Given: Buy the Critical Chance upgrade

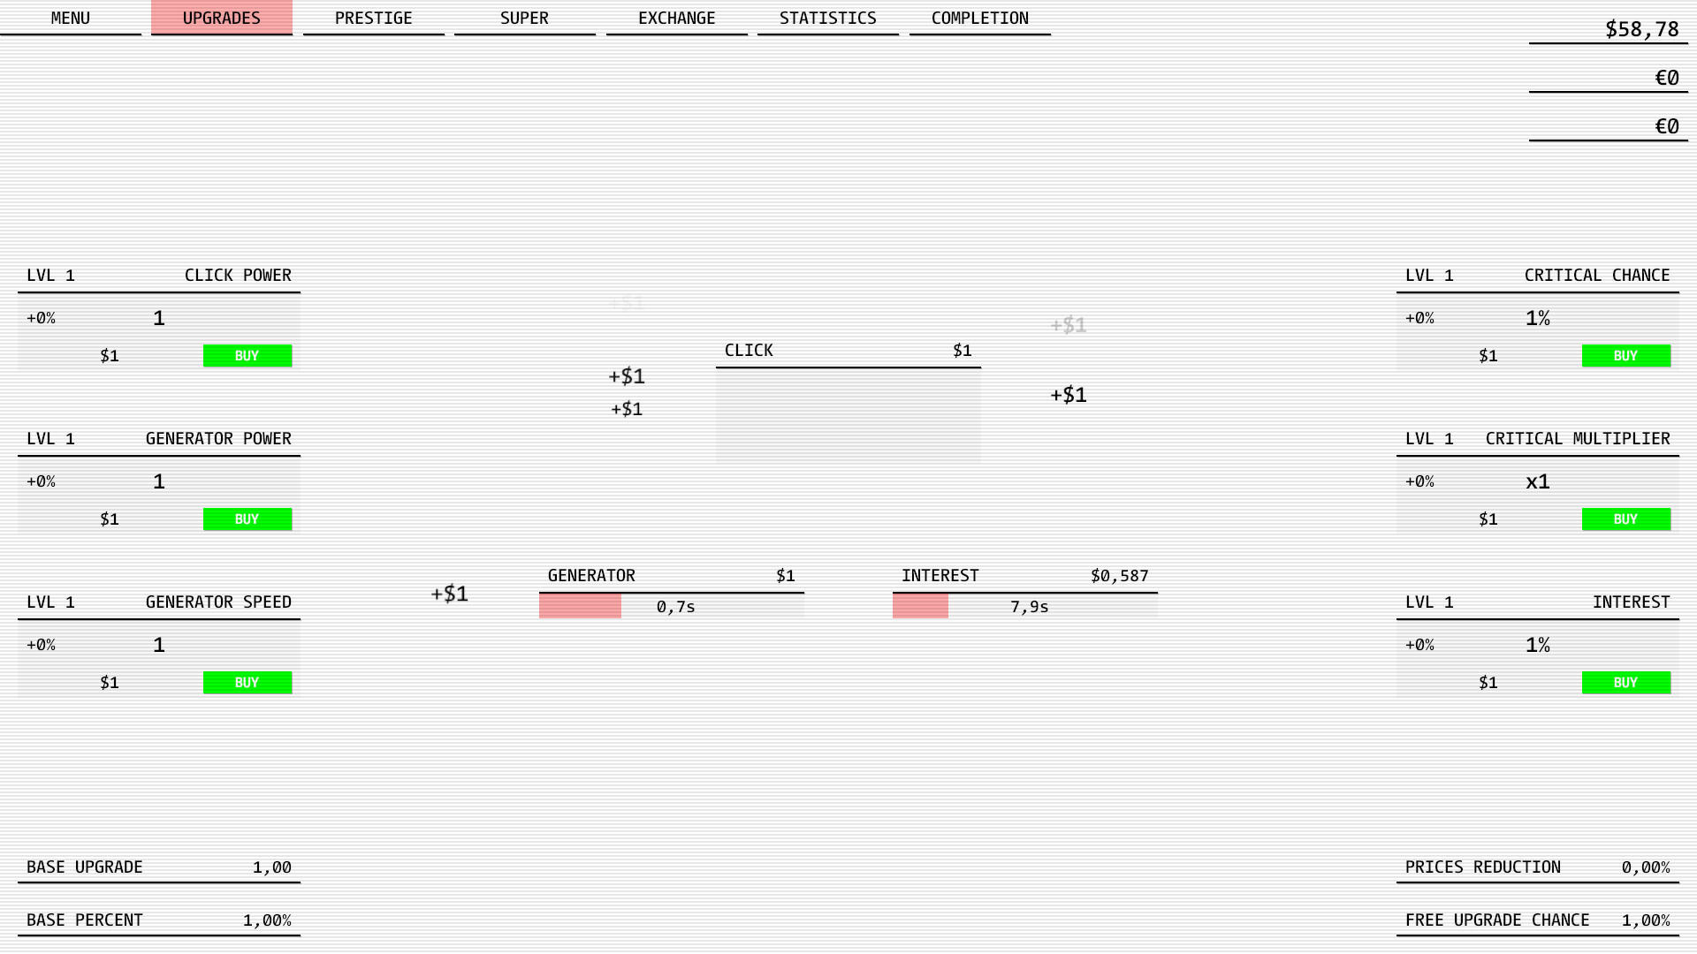Looking at the screenshot, I should (1625, 355).
